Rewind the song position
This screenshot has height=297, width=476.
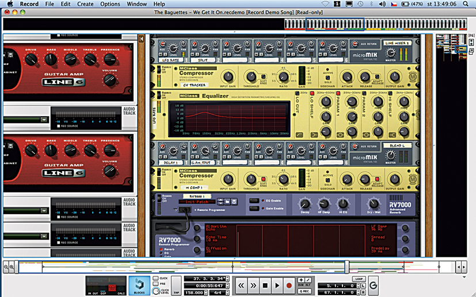(x=241, y=286)
